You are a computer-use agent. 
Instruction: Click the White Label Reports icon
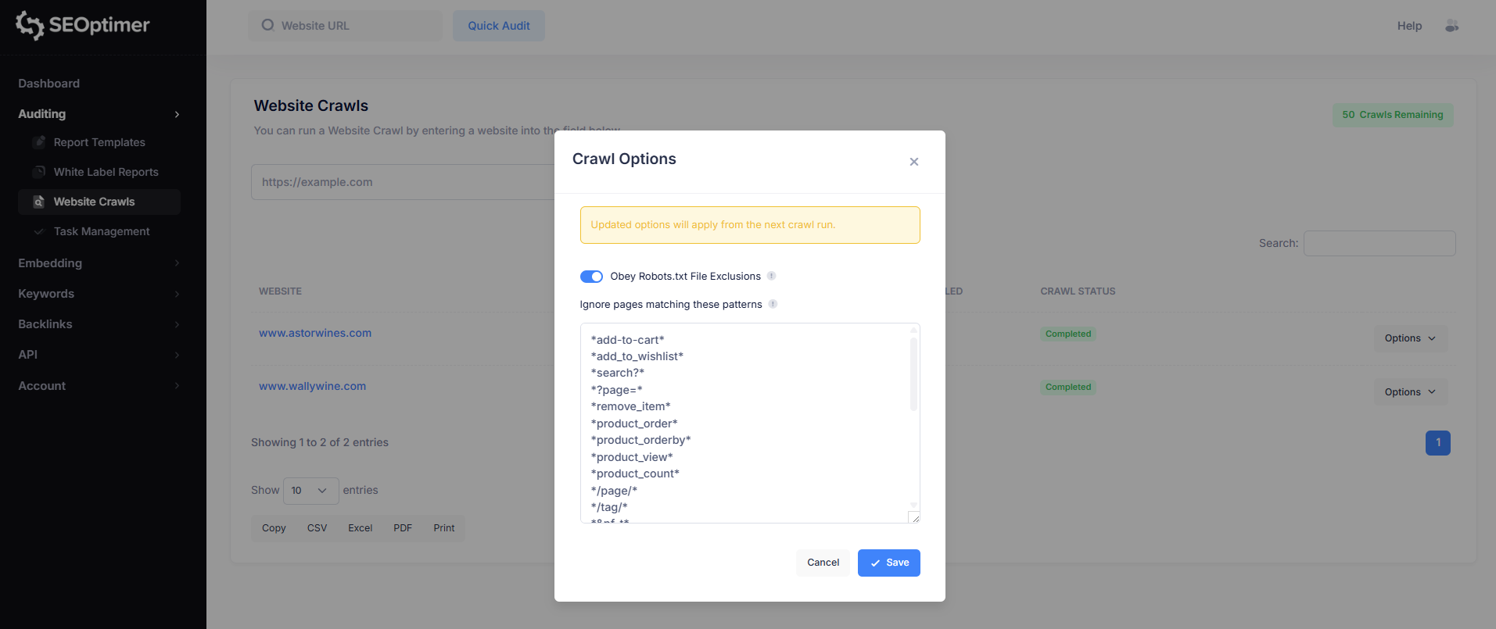[x=39, y=172]
